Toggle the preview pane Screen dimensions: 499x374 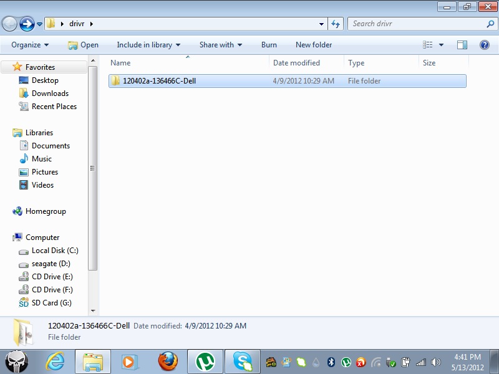[x=462, y=45]
